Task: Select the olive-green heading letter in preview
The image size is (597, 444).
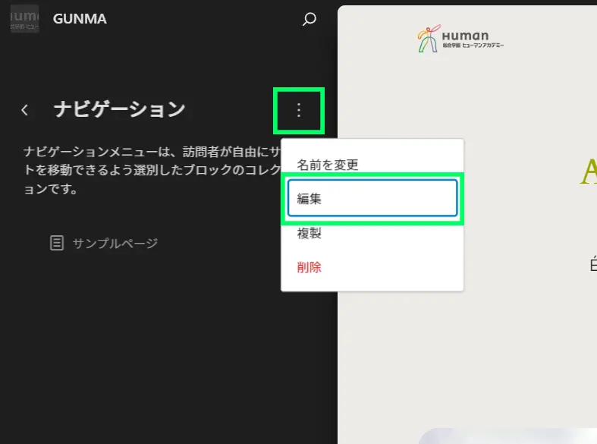Action: coord(589,173)
